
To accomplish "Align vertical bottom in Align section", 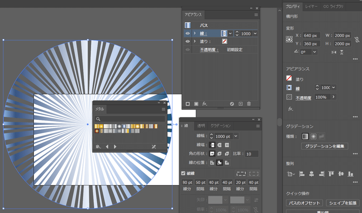I will pos(350,174).
